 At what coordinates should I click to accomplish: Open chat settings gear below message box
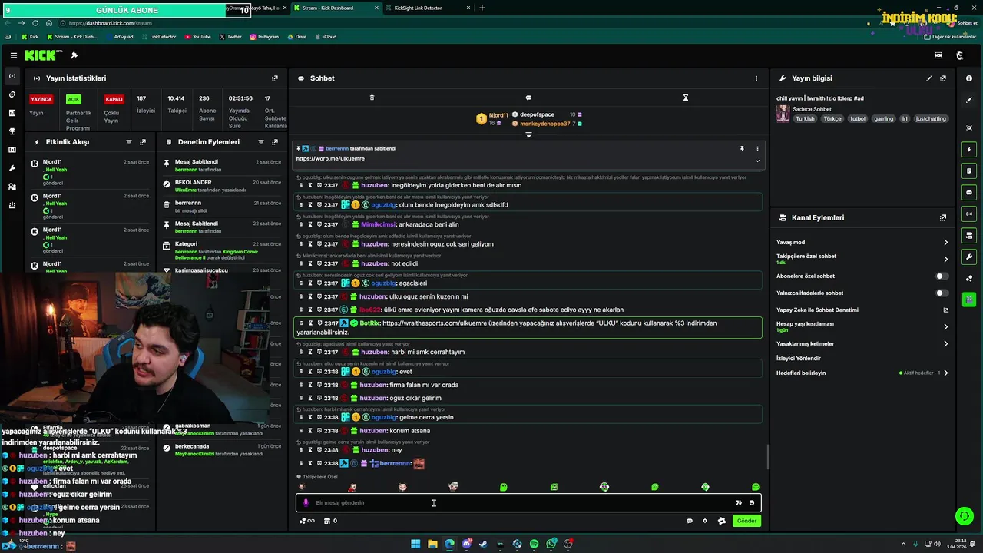click(705, 521)
